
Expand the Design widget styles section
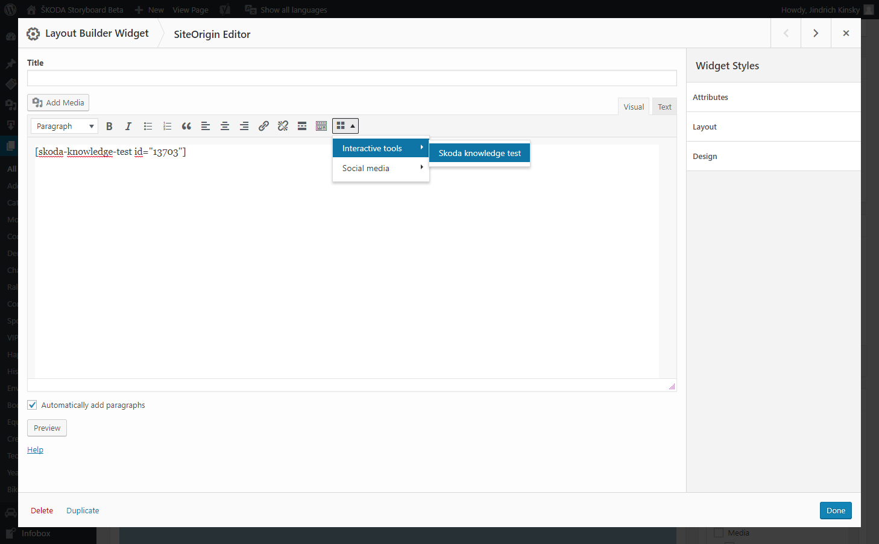point(773,156)
